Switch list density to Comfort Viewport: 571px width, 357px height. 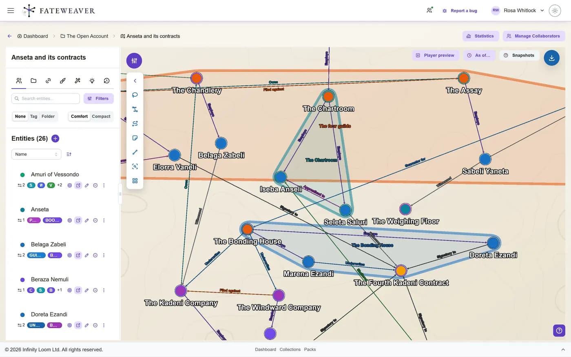click(79, 116)
